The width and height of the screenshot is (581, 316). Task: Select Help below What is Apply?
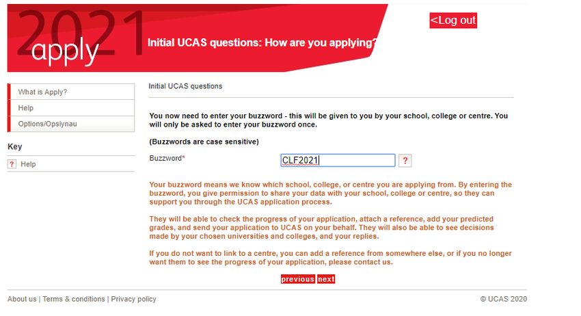tap(72, 108)
